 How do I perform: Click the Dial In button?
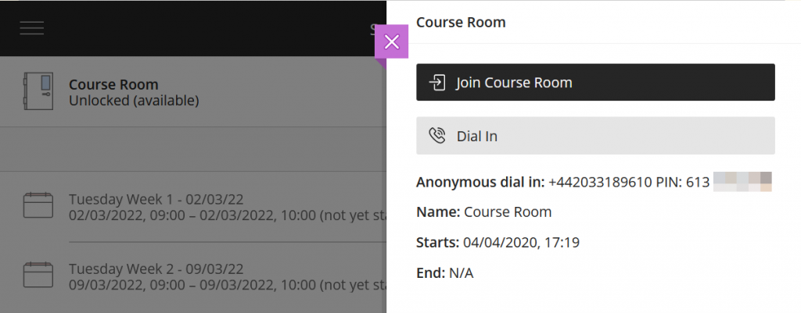tap(595, 136)
